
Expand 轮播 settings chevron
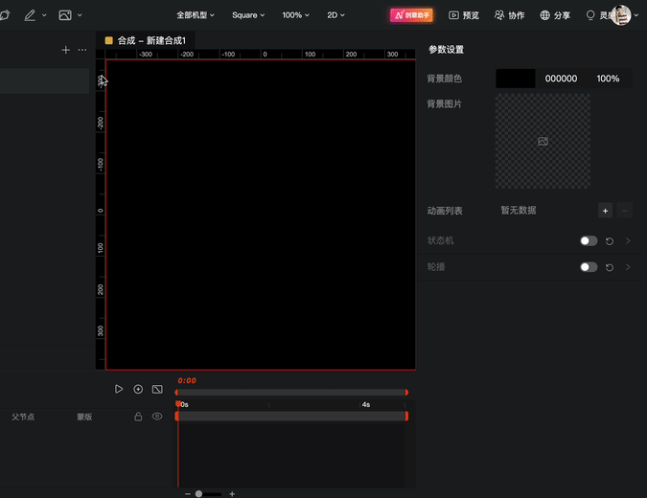pyautogui.click(x=628, y=267)
